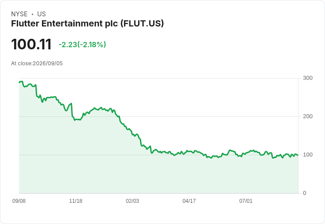
Task: Click the 02/03 date axis label
Action: click(132, 201)
